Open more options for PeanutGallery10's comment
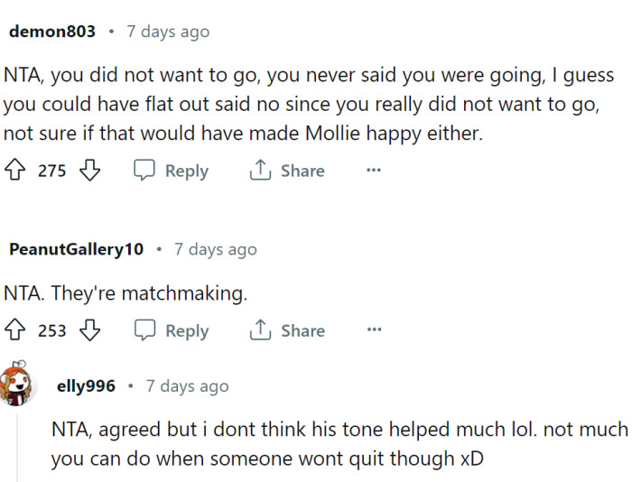 (x=373, y=330)
